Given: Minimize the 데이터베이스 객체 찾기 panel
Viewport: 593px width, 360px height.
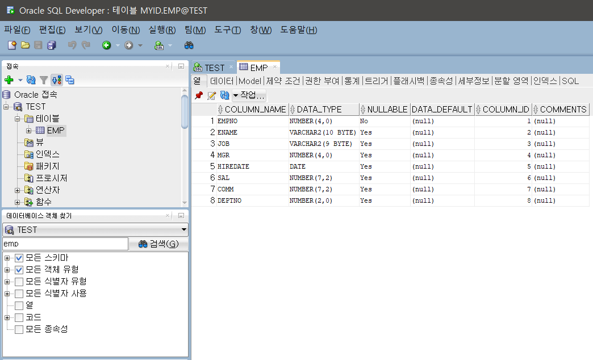Looking at the screenshot, I should point(181,216).
